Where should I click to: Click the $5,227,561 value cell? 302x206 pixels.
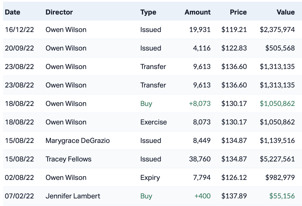point(277,159)
